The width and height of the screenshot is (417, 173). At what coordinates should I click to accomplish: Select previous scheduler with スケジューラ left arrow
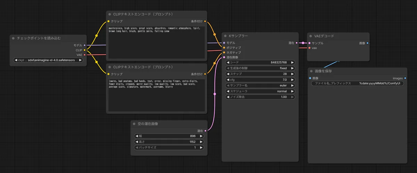point(228,91)
